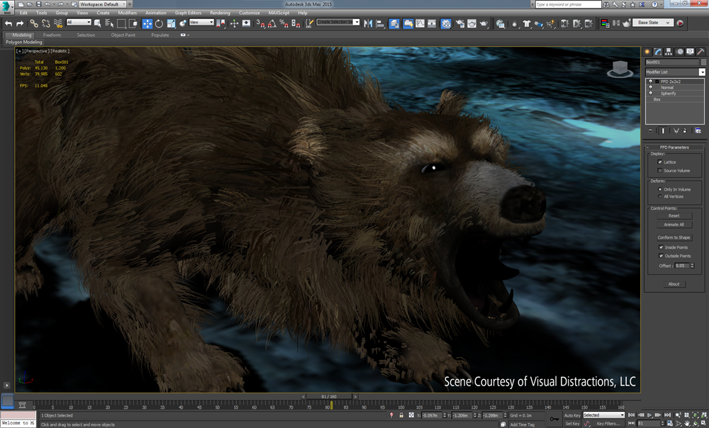This screenshot has width=709, height=428.
Task: Click the Redo arrow in main toolbar
Action: point(20,23)
